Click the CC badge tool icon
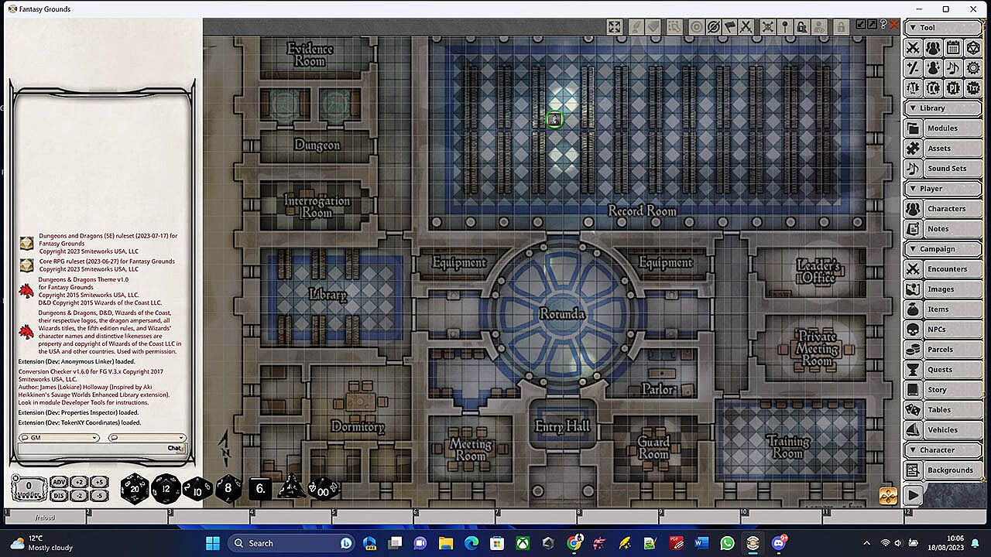 [x=933, y=88]
